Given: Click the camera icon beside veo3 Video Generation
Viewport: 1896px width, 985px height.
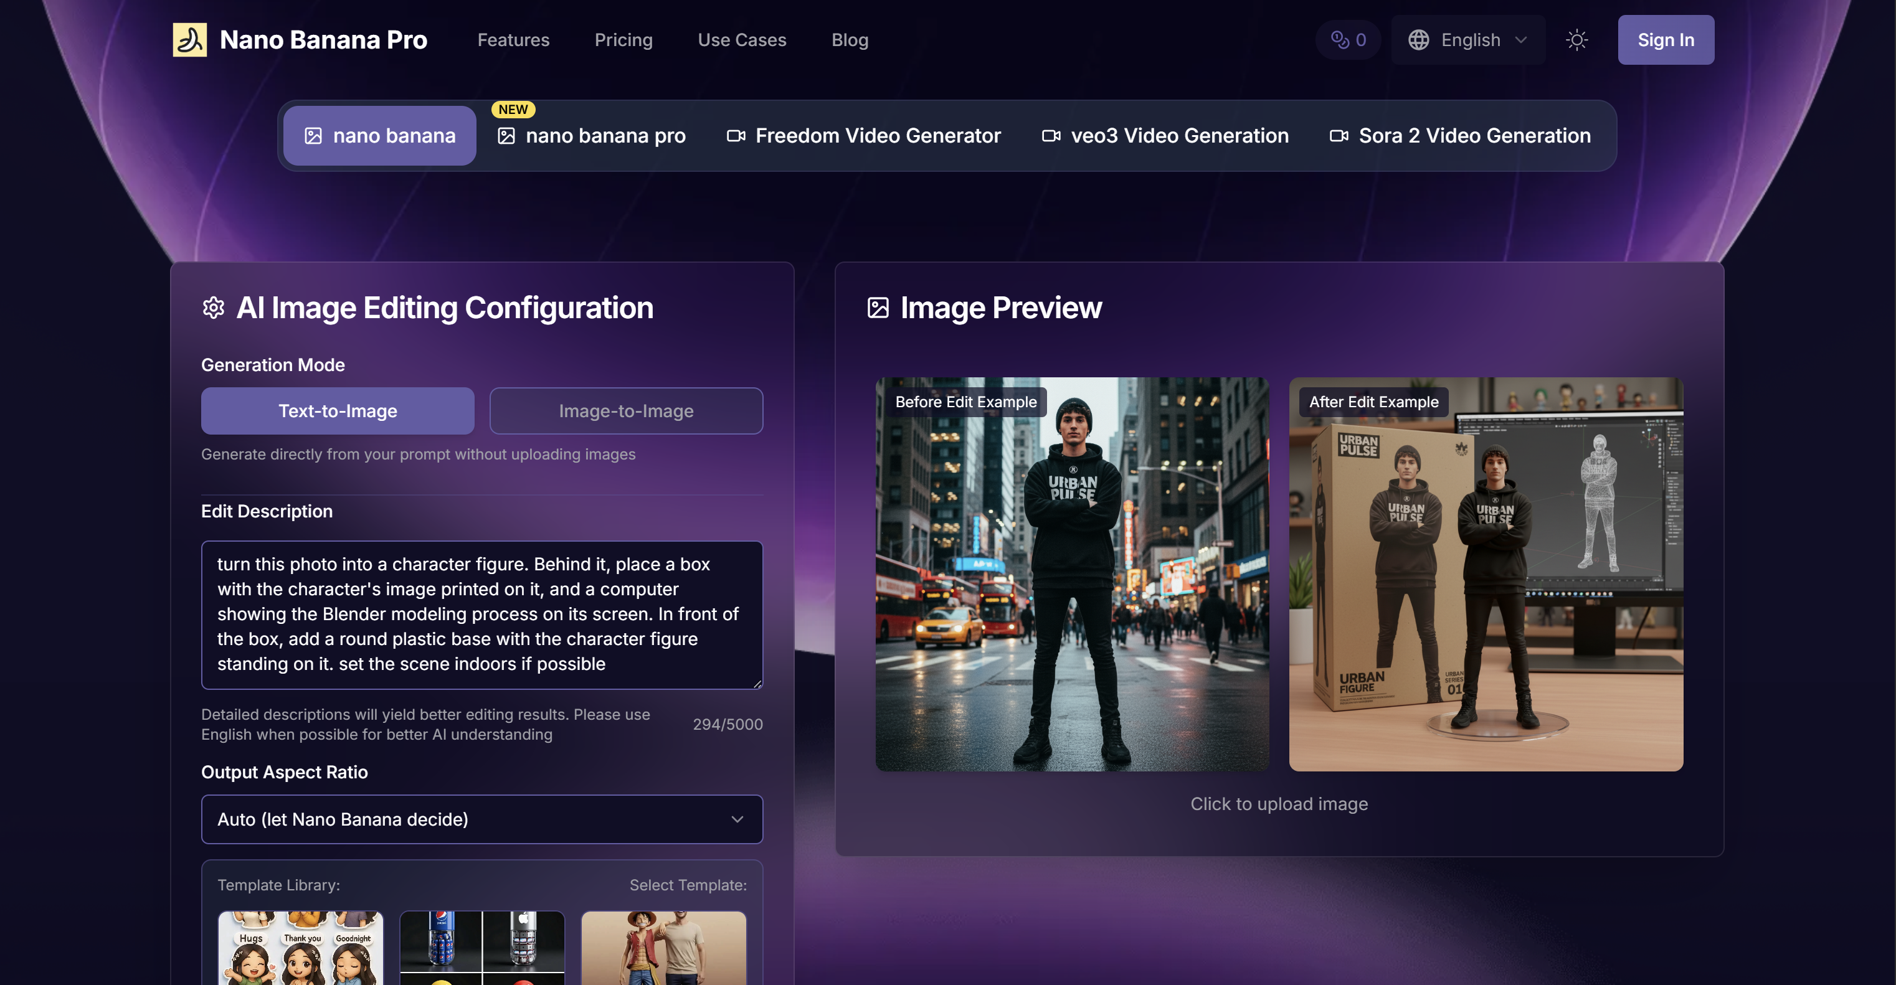Looking at the screenshot, I should 1051,135.
